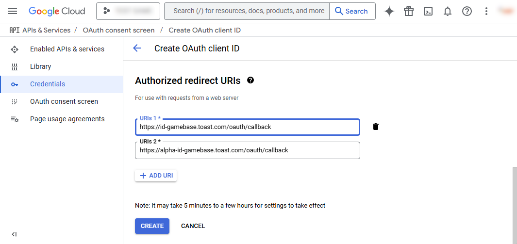This screenshot has width=517, height=244.
Task: Open Gemini AI assistant sparkle icon
Action: pyautogui.click(x=389, y=11)
